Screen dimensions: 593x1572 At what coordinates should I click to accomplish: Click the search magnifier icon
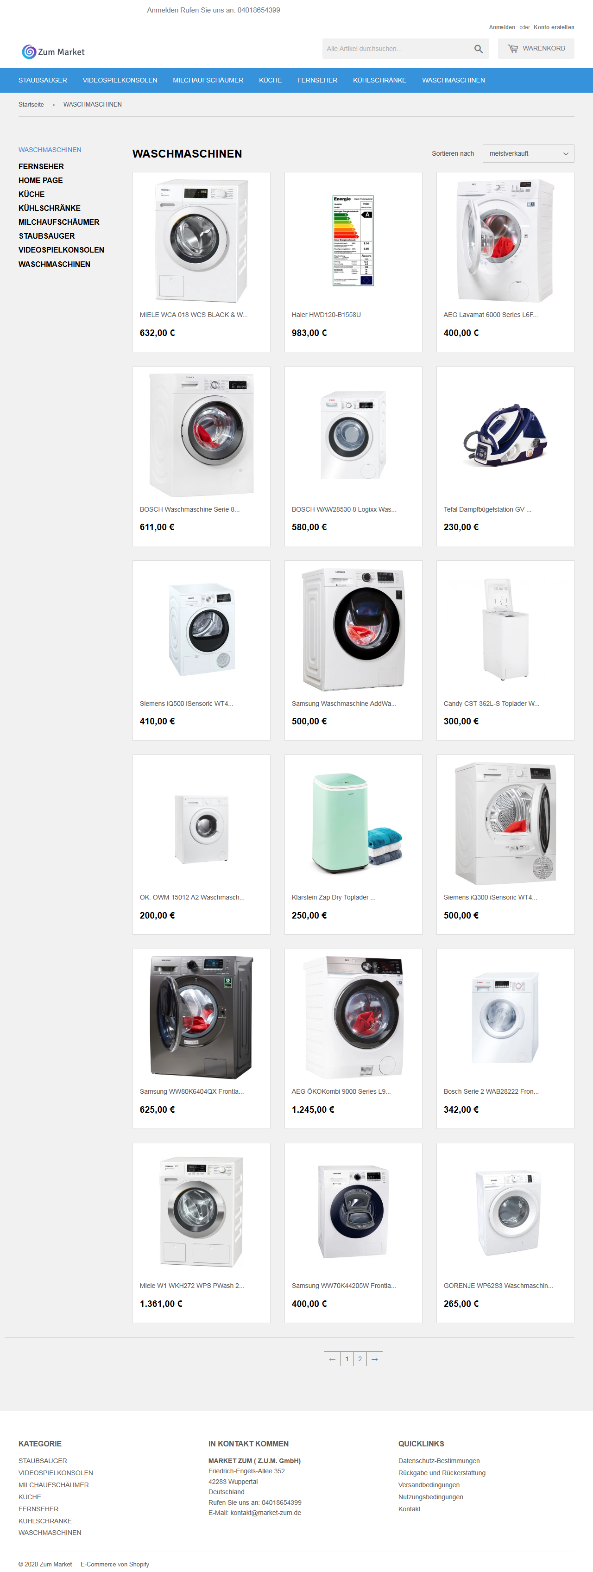coord(478,49)
